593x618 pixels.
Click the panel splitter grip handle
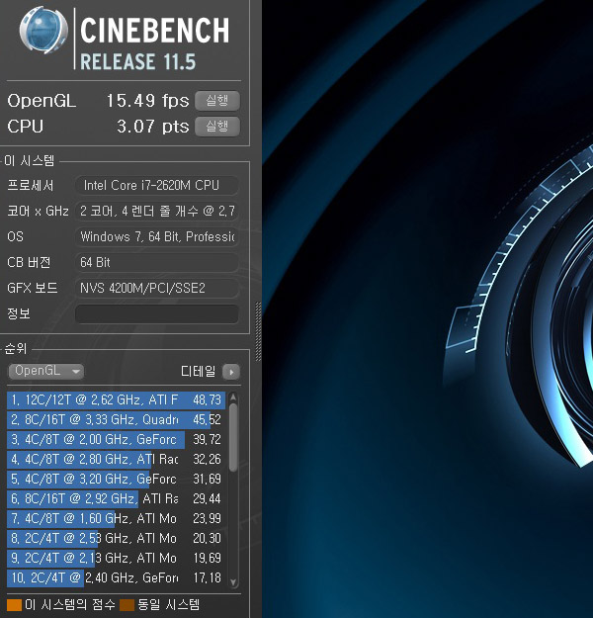[x=259, y=331]
